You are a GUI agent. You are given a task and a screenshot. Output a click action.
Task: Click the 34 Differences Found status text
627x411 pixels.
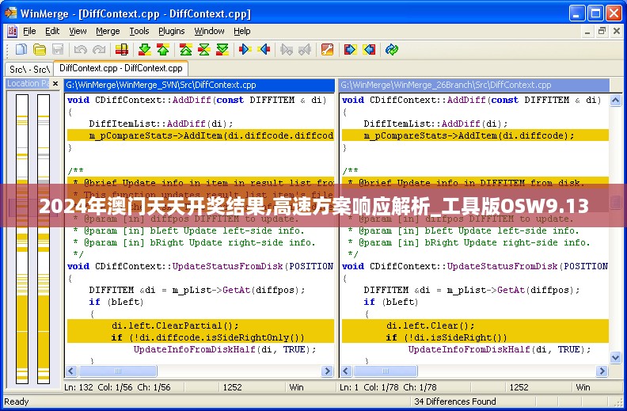coord(454,401)
